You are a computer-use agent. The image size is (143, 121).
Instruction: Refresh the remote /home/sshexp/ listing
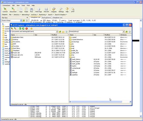pos(130,32)
